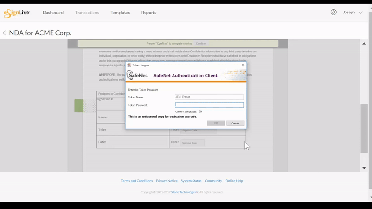Click the unlicensed copy evaluation notice
Viewport: 372px width, 209px height.
click(x=162, y=117)
